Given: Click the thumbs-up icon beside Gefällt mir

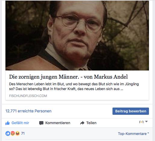Looking at the screenshot, I should tap(8, 123).
